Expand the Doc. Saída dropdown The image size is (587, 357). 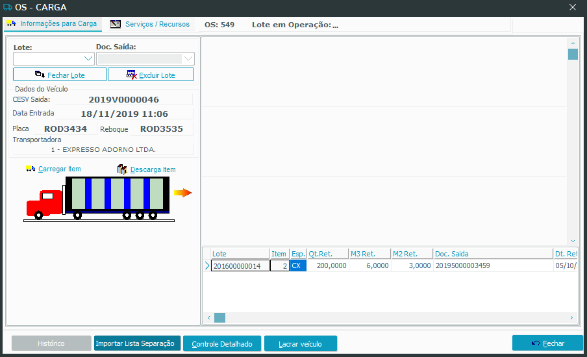pos(188,58)
